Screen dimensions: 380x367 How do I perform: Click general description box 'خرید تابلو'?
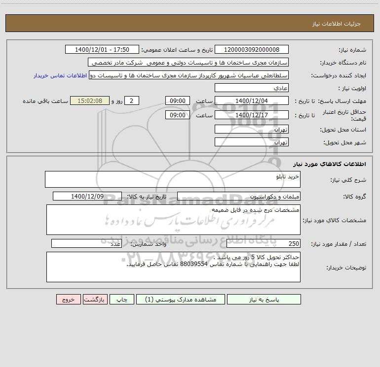click(x=173, y=179)
